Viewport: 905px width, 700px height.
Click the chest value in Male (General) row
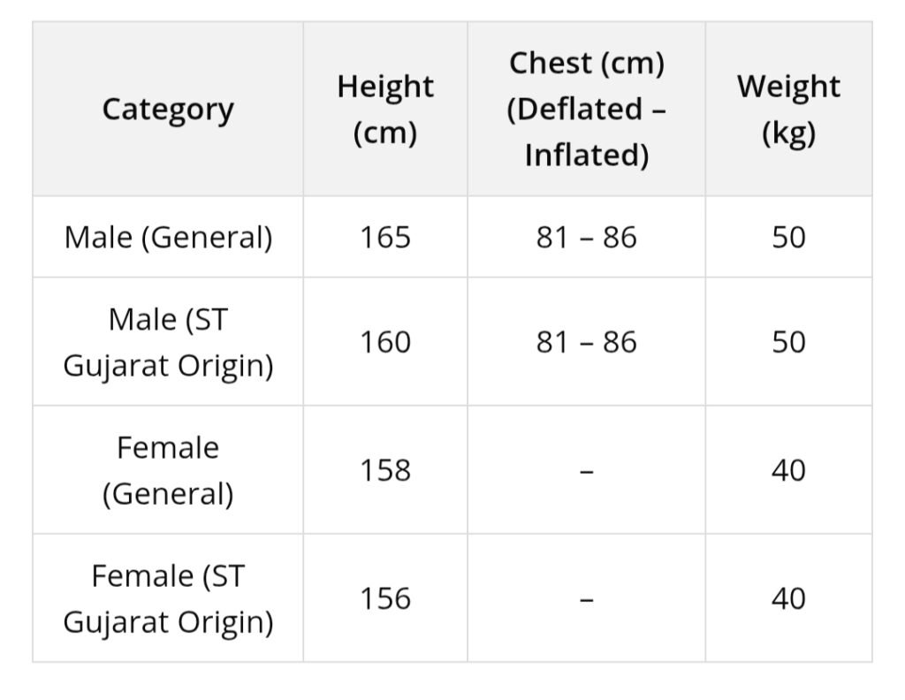(x=586, y=238)
